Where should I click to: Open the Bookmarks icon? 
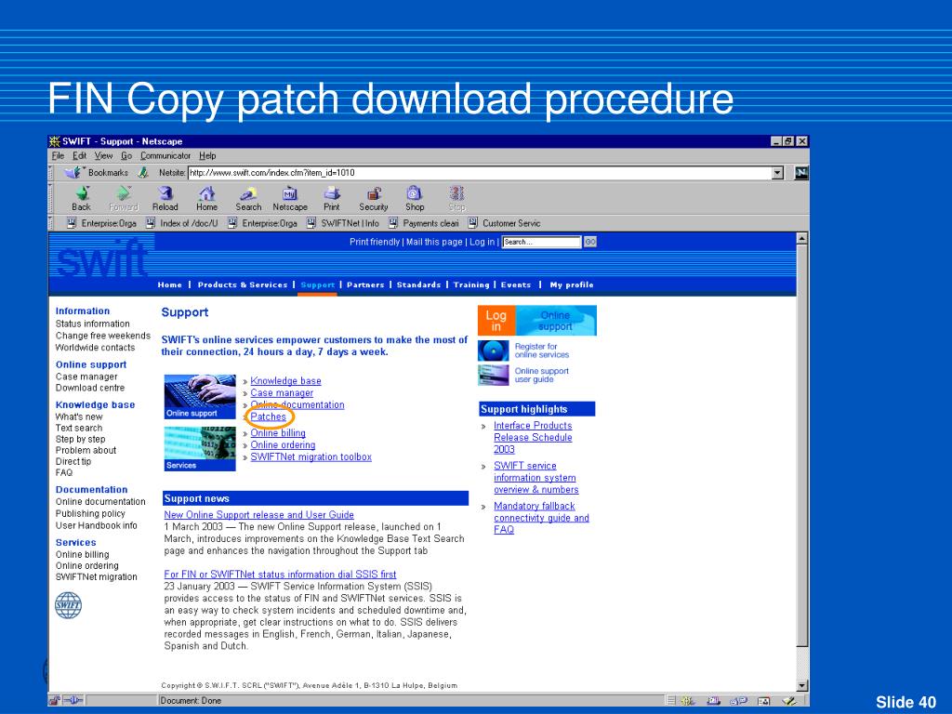[x=74, y=172]
